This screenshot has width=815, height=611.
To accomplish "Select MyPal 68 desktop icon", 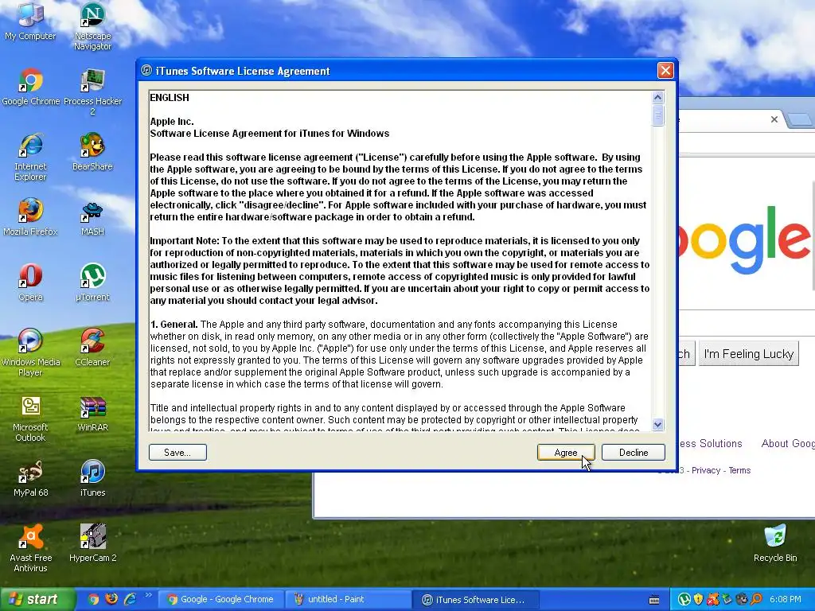I will pyautogui.click(x=30, y=478).
